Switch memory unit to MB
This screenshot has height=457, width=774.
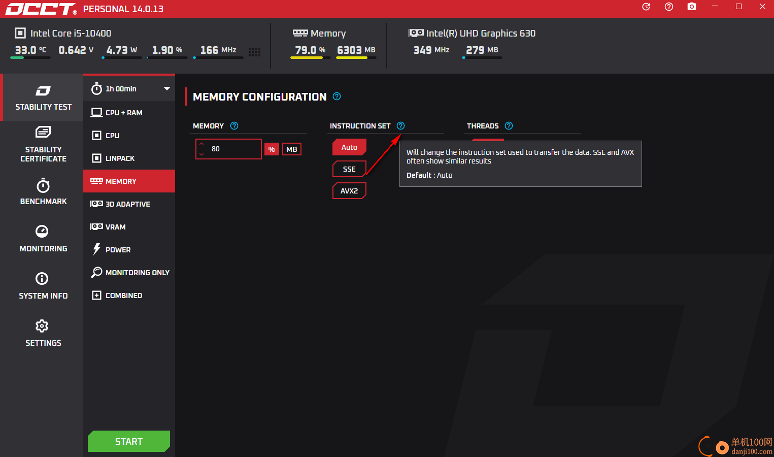[x=291, y=149]
